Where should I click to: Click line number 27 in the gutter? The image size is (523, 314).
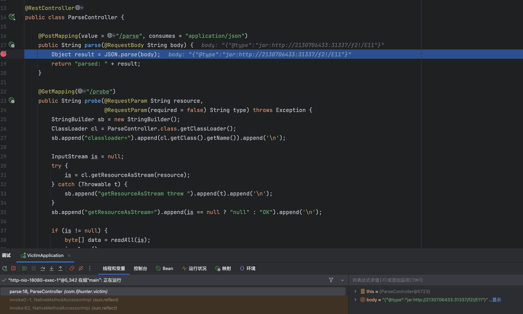click(x=3, y=138)
